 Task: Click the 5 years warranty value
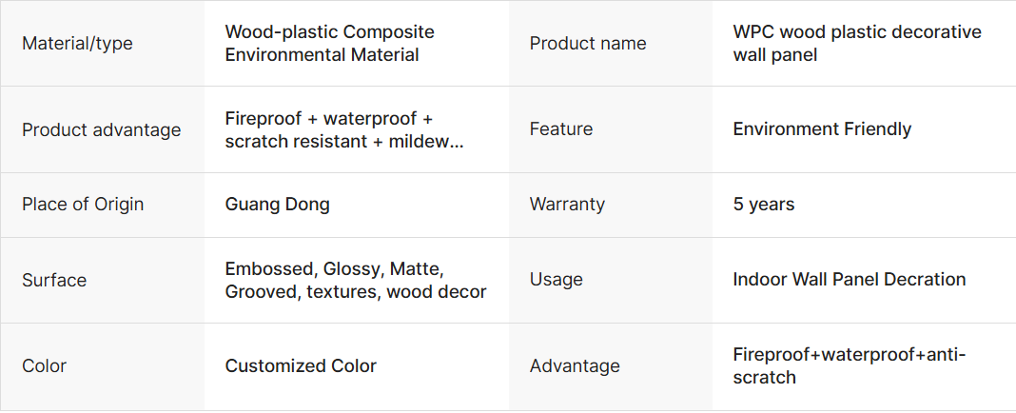(x=763, y=205)
